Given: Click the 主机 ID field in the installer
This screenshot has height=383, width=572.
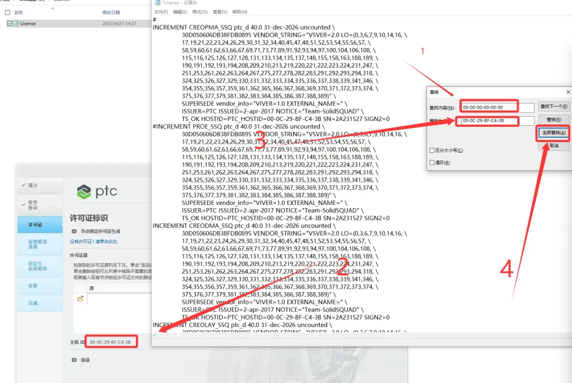Looking at the screenshot, I should 111,342.
